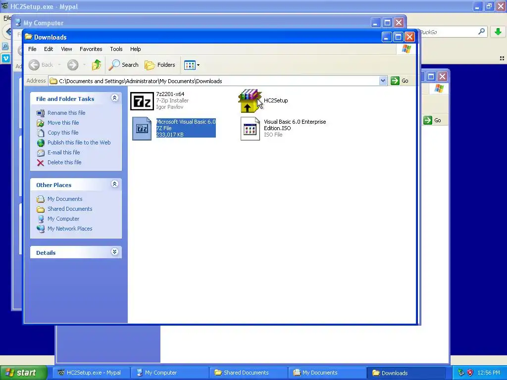
Task: Select the Visual Basic 6.0 Enterprise Edition ISO icon
Action: click(x=250, y=128)
